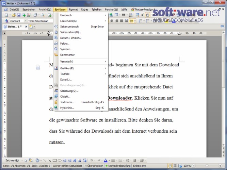The height and width of the screenshot is (170, 227).
Task: Open the Extras menu
Action: click(x=84, y=10)
